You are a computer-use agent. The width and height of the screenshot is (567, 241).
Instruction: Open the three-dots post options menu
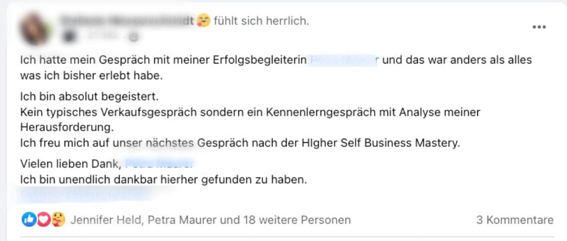click(539, 27)
